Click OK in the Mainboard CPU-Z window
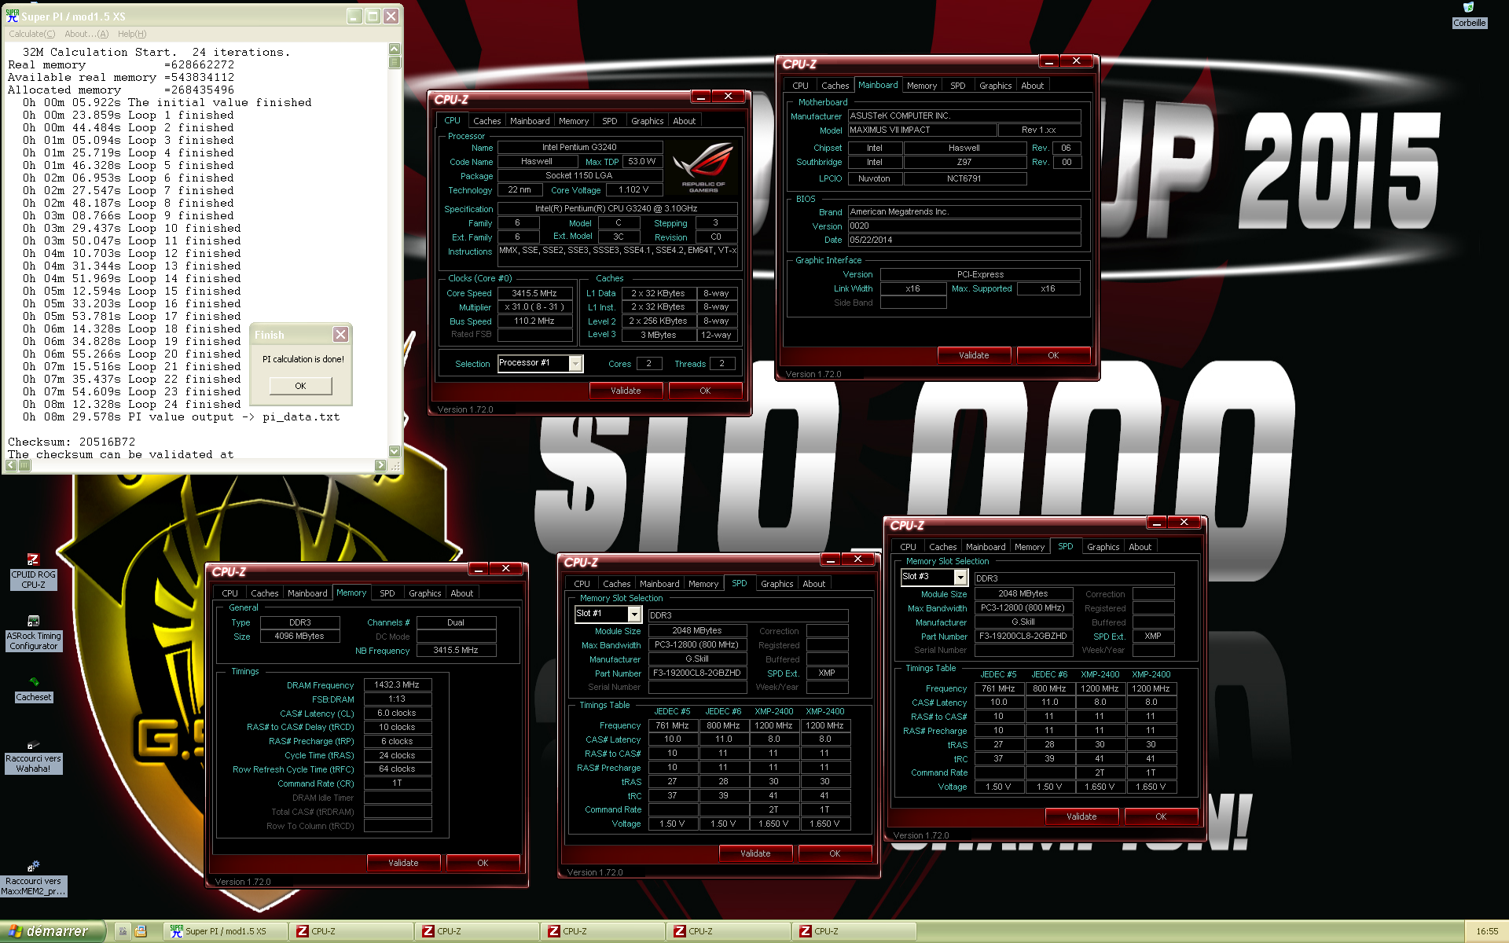The height and width of the screenshot is (943, 1509). (1053, 355)
